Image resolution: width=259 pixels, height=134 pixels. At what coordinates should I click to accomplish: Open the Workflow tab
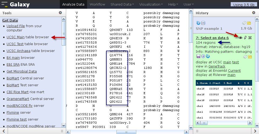[97, 4]
